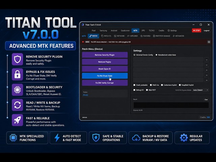Click the ADVANCED MTK FEATURES banner
Viewport: 216px width, 162px height.
(x=40, y=46)
